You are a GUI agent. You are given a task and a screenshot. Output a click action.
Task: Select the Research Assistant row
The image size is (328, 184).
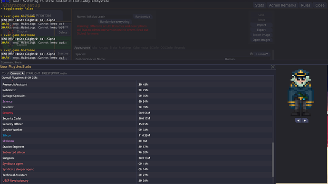tap(137, 85)
